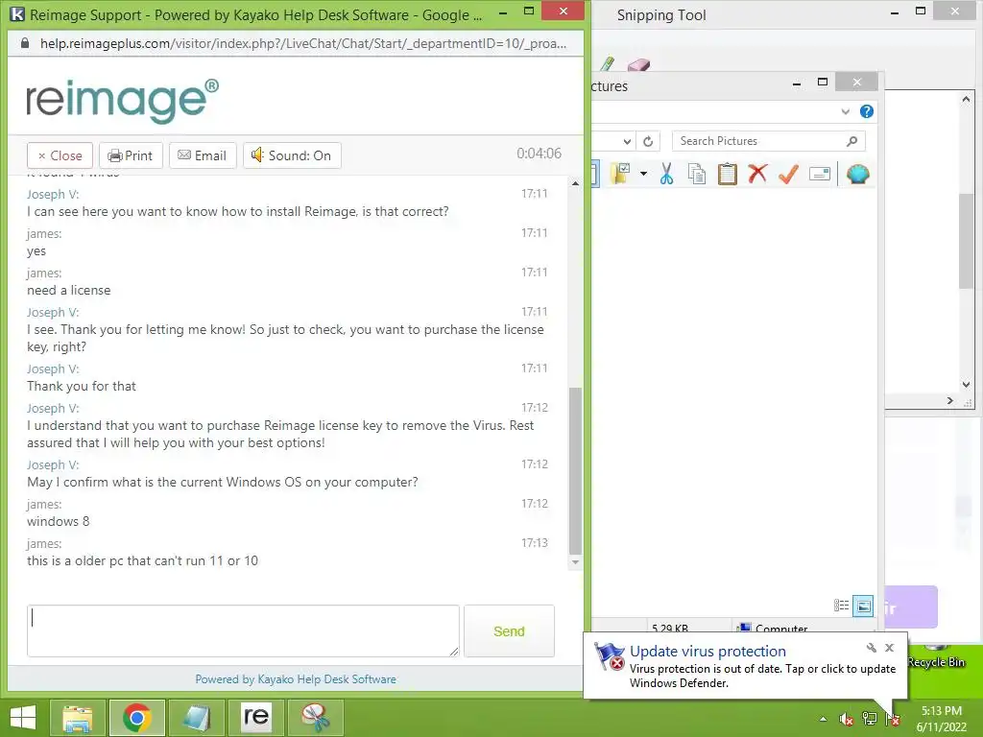
Task: Switch to details view in the Pictures window
Action: click(841, 606)
